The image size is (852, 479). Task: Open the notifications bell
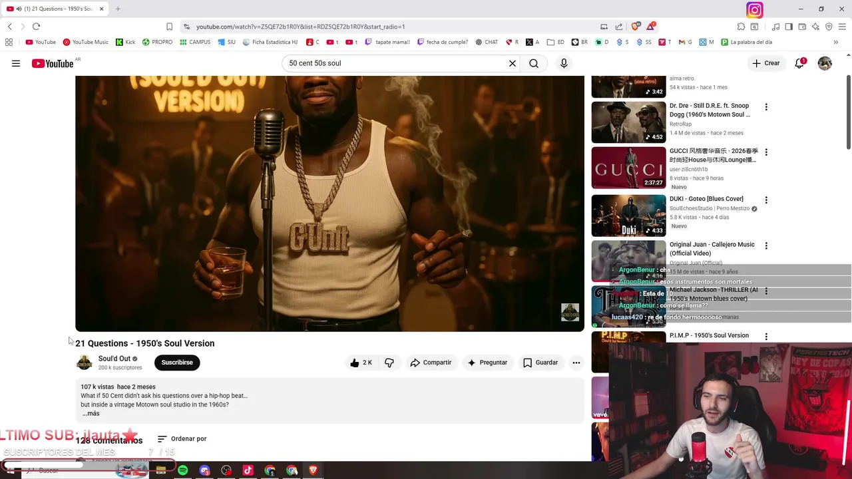(x=799, y=63)
